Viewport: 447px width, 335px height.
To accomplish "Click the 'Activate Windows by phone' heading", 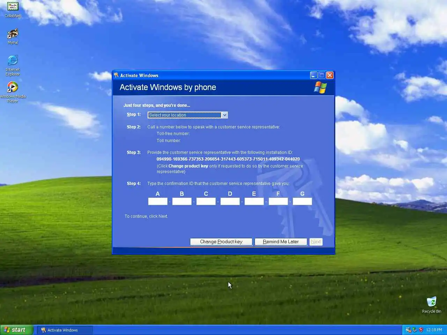I will tap(168, 87).
